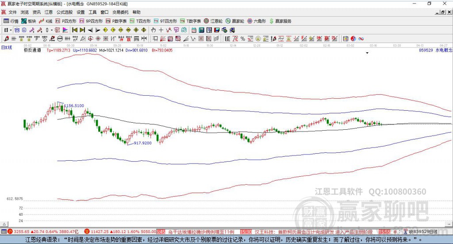Select the red target circle tool
Image resolution: width=453 pixels, height=244 pixels.
[x=90, y=39]
